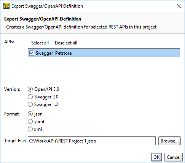Click into the Target File path field
Screen dimensions: 185x163
(x=92, y=141)
